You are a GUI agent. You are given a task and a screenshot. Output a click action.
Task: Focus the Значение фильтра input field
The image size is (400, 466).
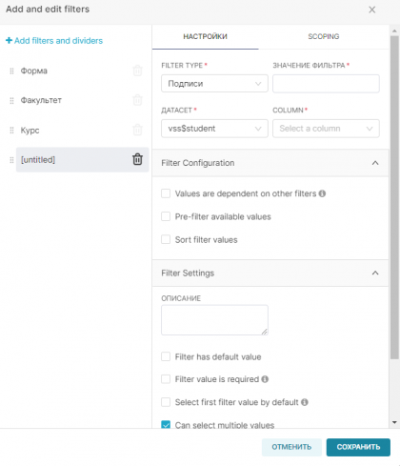(326, 84)
